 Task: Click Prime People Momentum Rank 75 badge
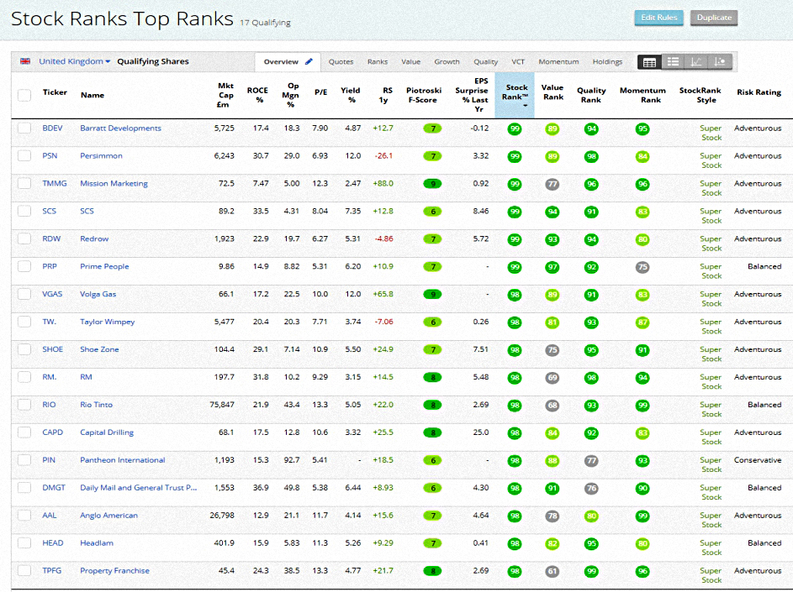coord(642,267)
